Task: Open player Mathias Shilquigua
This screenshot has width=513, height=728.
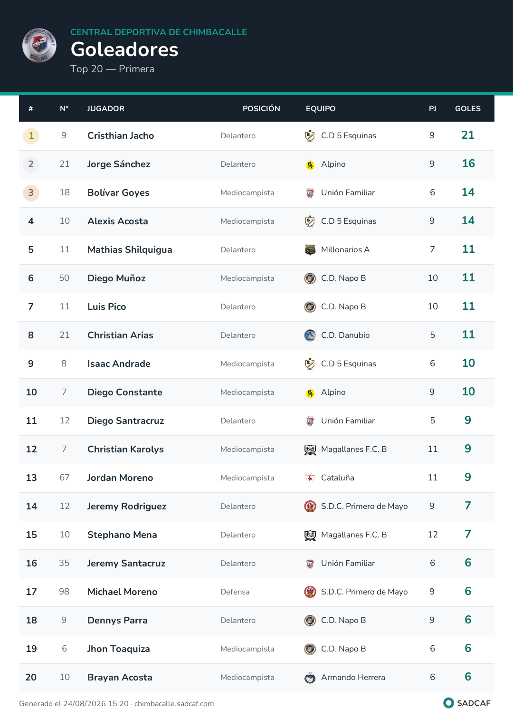Action: tap(130, 250)
